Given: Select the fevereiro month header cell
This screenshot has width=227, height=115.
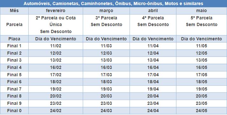Looking at the screenshot, I should coord(56,11).
